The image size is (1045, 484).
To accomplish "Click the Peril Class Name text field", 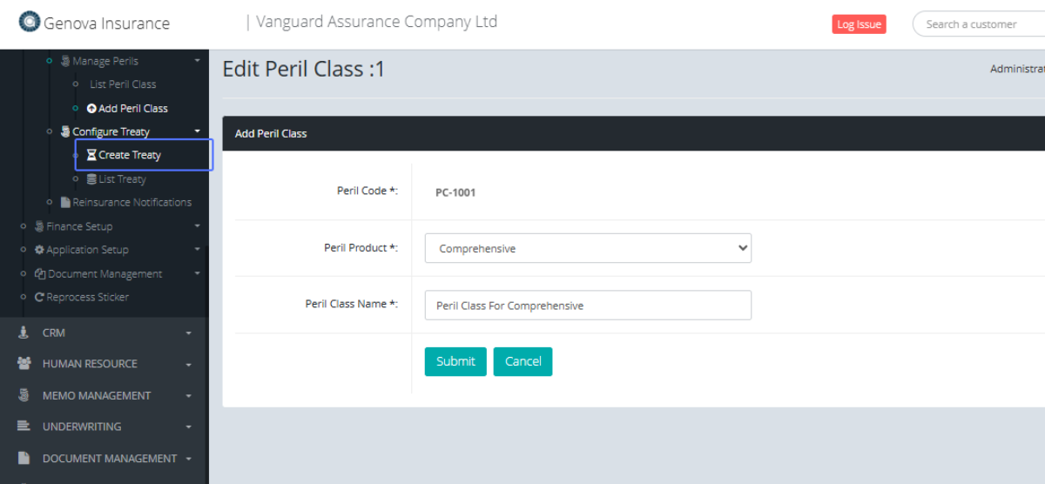I will point(588,306).
